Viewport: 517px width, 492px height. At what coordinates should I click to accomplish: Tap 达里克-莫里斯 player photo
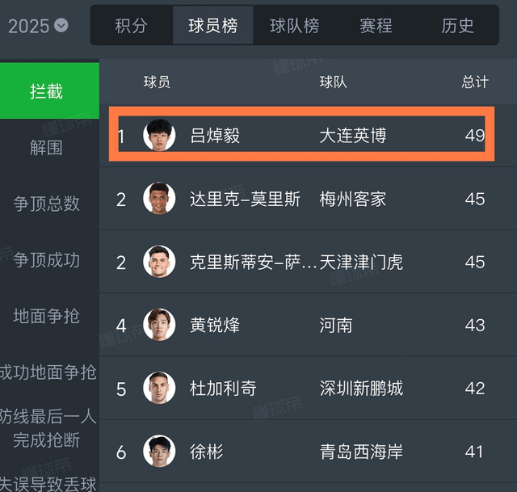click(159, 199)
